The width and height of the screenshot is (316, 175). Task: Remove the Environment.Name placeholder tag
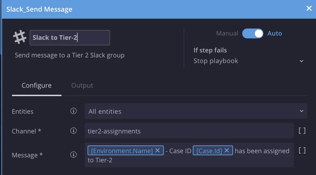click(157, 151)
